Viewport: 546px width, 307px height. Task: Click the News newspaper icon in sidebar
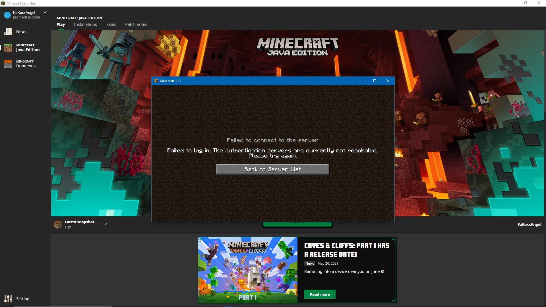8,32
